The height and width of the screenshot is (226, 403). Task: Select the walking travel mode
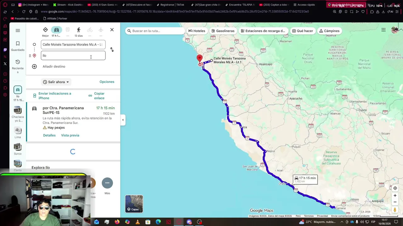pos(79,32)
